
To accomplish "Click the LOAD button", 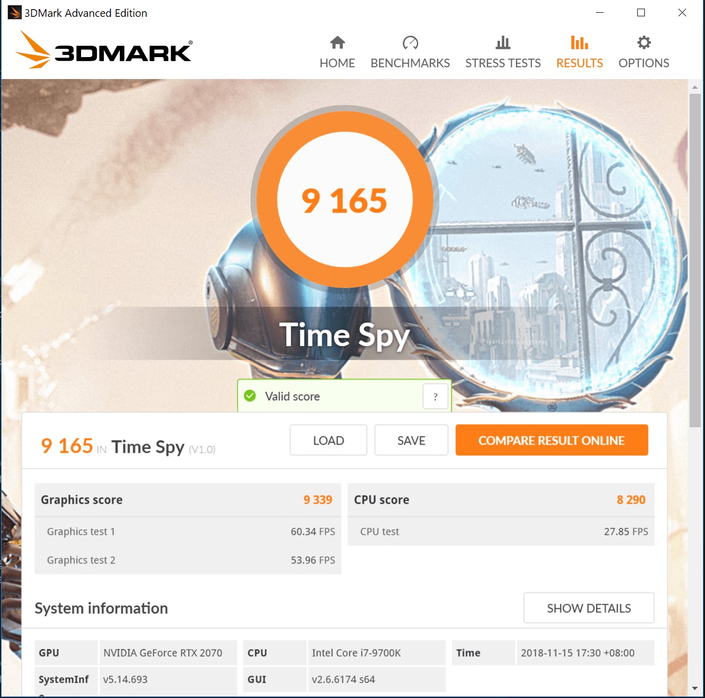I will [328, 440].
